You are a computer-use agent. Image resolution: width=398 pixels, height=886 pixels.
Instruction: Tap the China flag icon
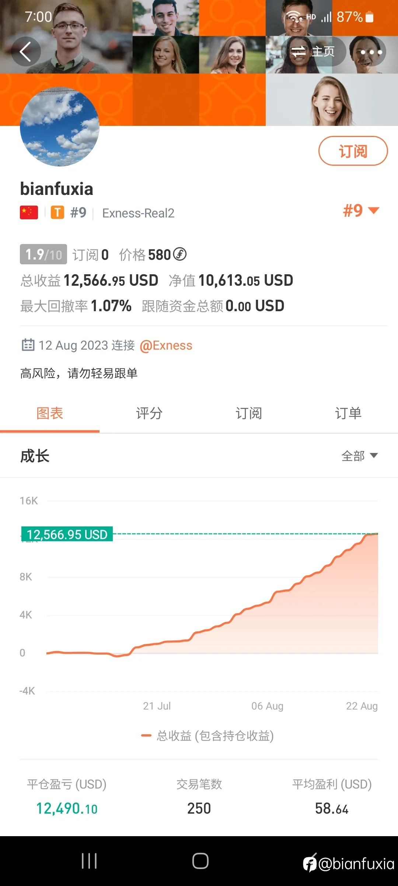point(29,213)
